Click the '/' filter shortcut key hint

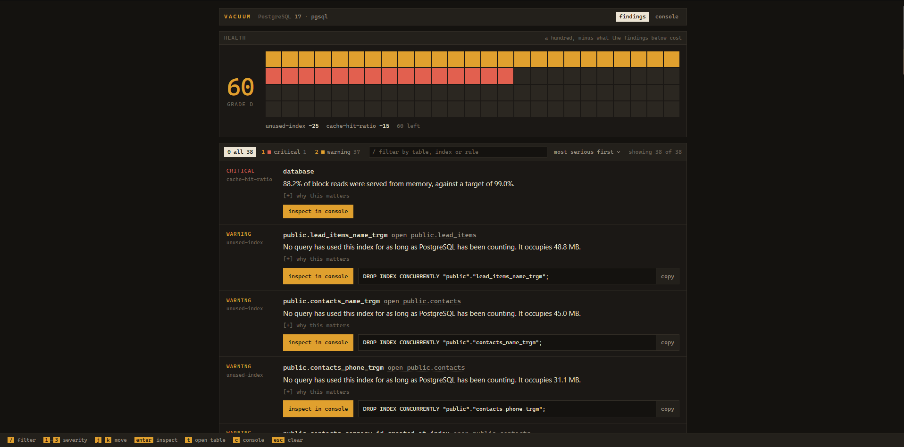coord(11,440)
